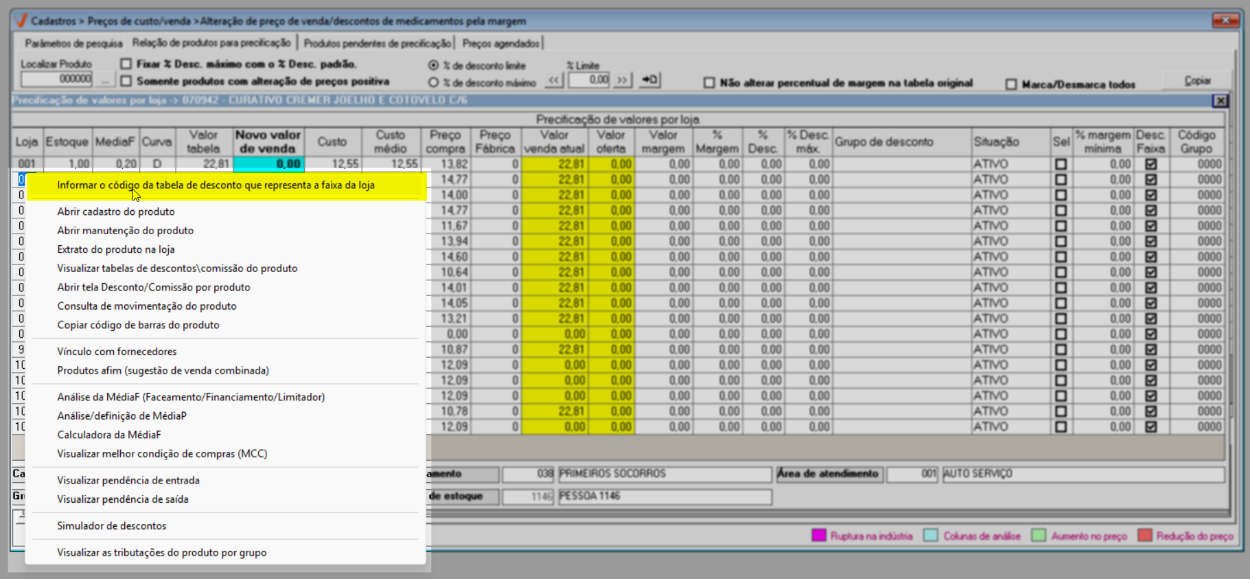Image resolution: width=1250 pixels, height=579 pixels.
Task: Select Simulador de descontos menu entry
Action: (x=112, y=526)
